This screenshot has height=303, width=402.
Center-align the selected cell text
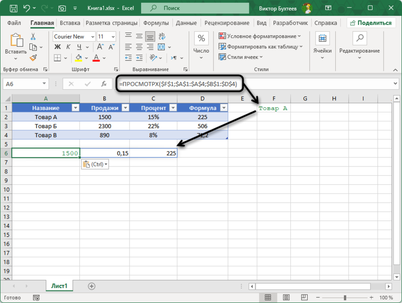138,46
